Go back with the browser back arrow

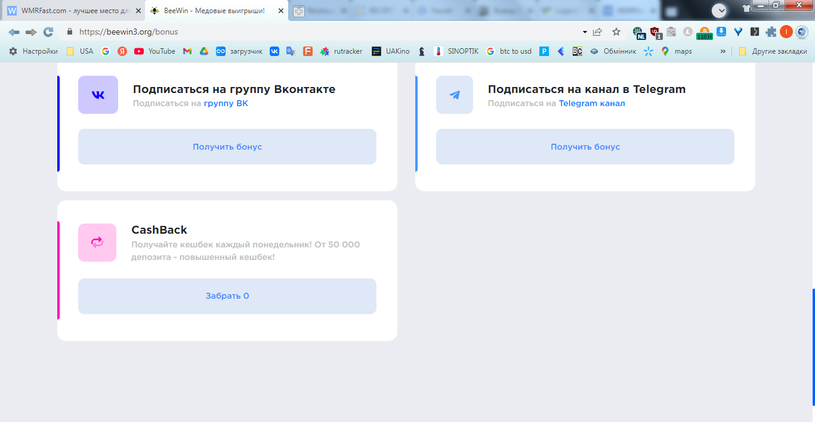pyautogui.click(x=14, y=32)
